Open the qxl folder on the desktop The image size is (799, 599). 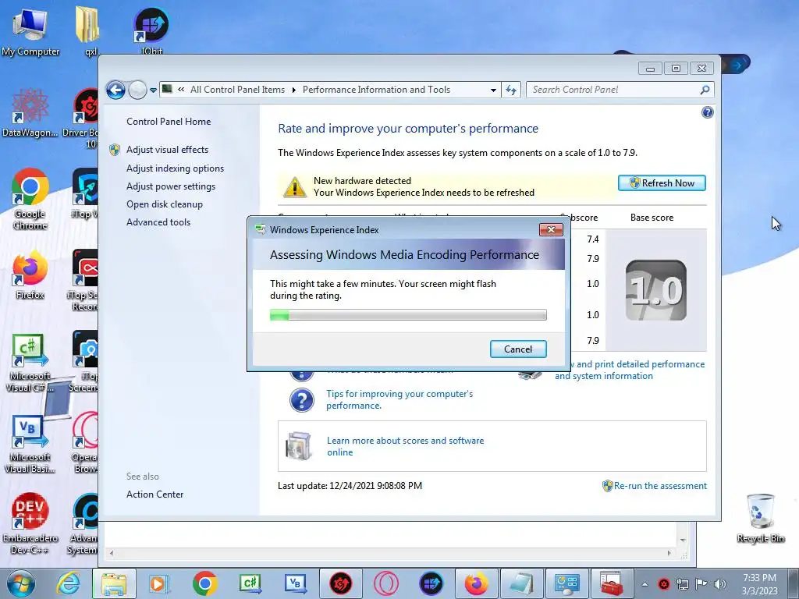pos(87,30)
